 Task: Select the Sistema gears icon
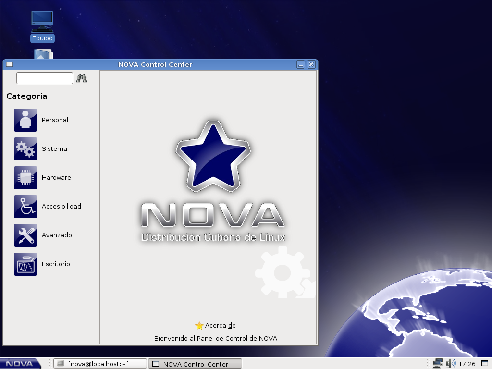point(25,149)
